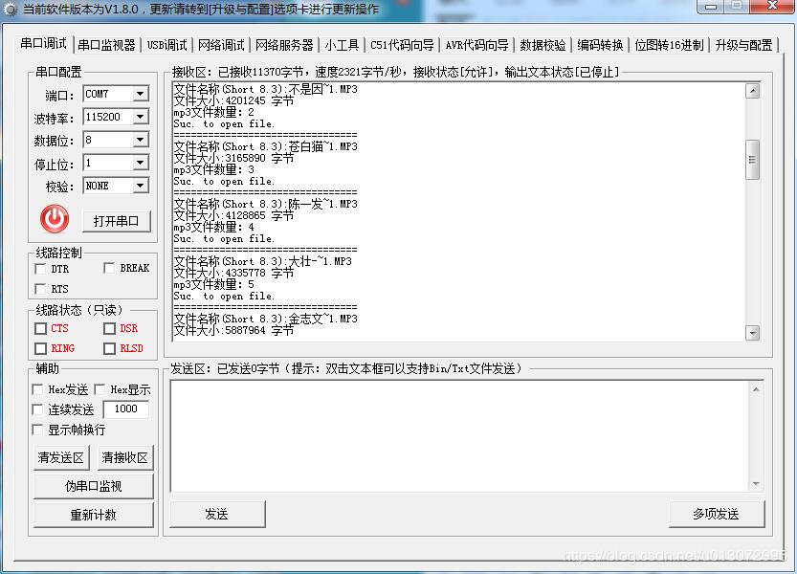Open the 位图转16进制 tab
The width and height of the screenshot is (797, 574).
[669, 45]
